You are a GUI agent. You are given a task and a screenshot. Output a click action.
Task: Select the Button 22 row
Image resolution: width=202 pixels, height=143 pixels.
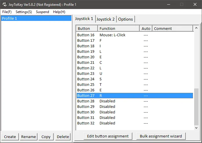(135, 68)
